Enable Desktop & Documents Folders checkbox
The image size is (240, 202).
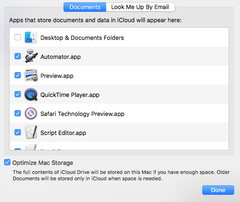pos(18,37)
